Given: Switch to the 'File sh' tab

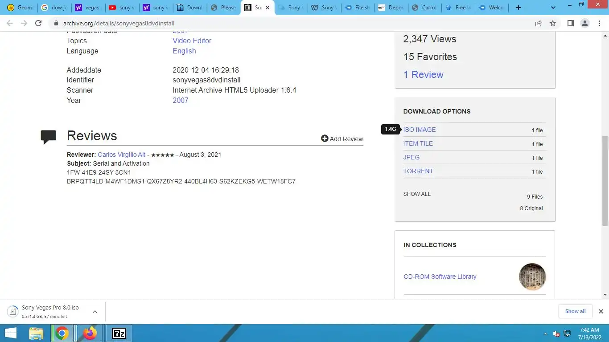Looking at the screenshot, I should [x=357, y=8].
